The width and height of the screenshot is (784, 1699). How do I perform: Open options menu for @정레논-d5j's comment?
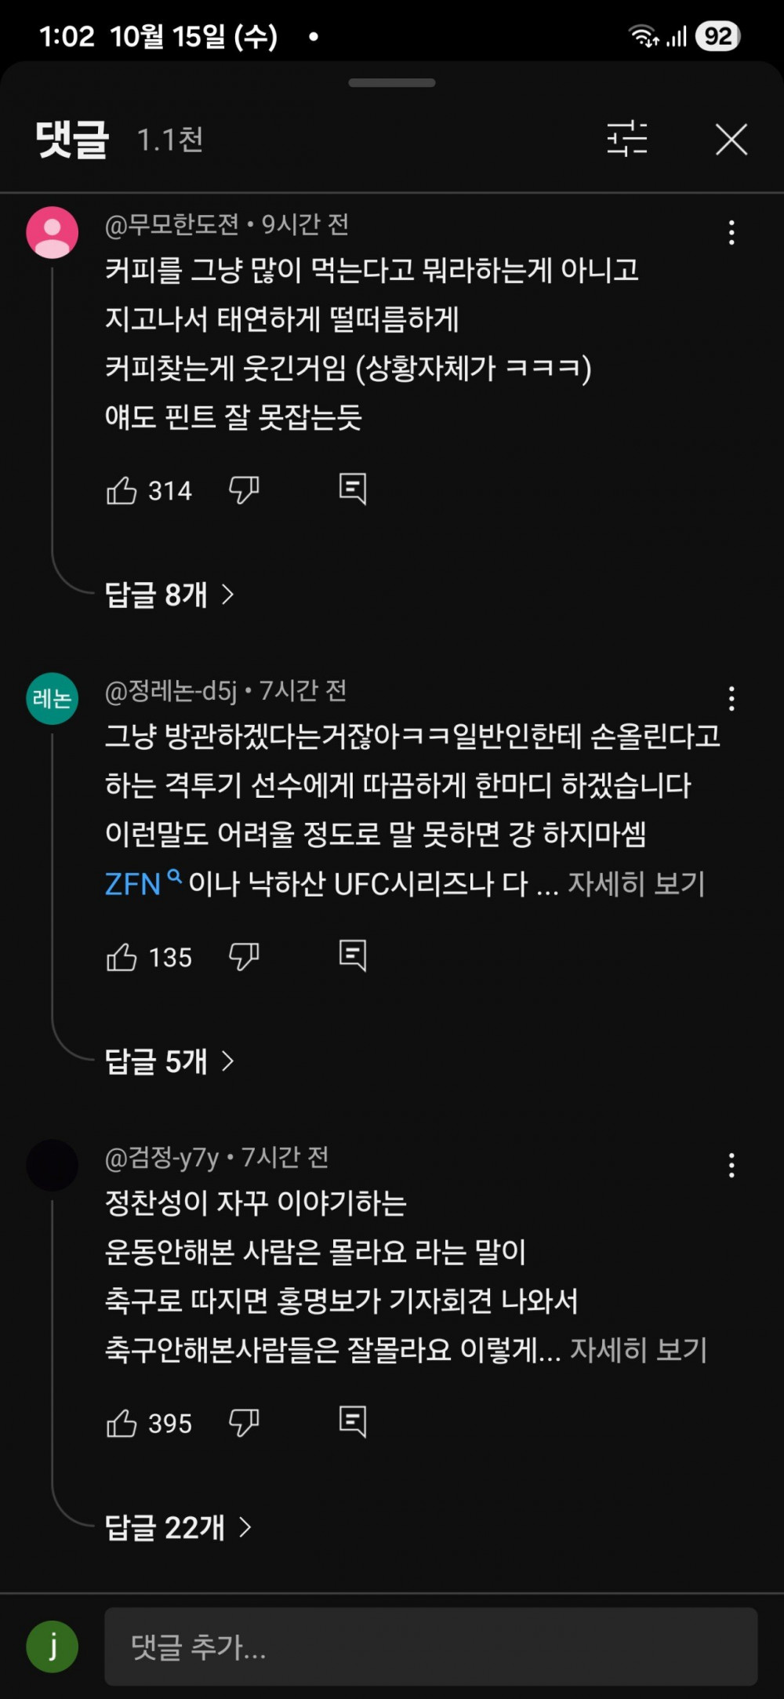coord(731,698)
